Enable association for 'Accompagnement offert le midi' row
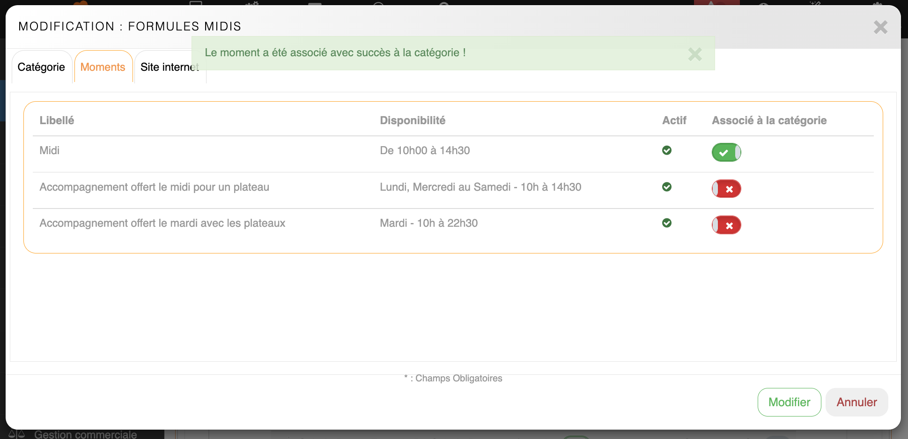The image size is (908, 439). tap(726, 189)
